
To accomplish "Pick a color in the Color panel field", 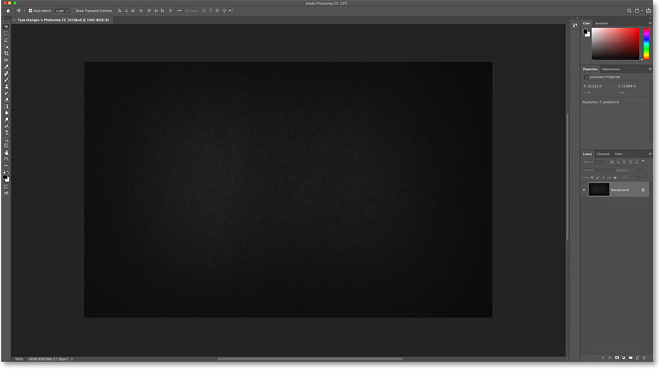I will click(616, 43).
